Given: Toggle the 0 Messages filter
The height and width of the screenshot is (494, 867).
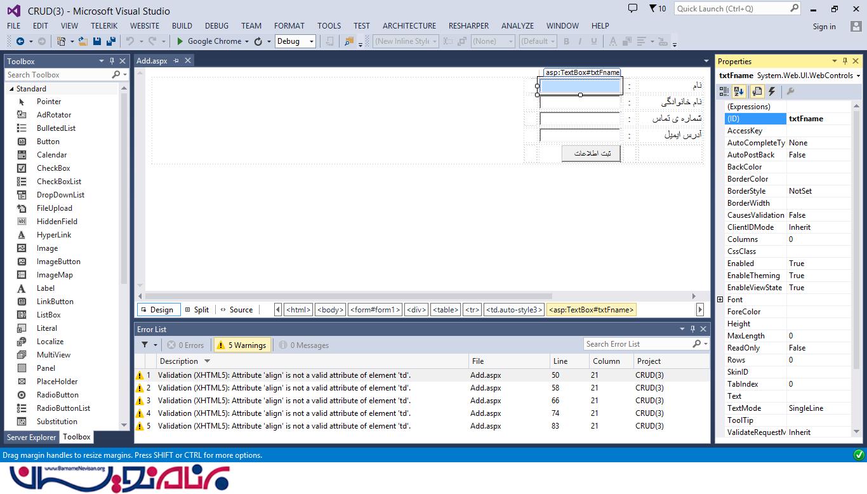Looking at the screenshot, I should [304, 345].
